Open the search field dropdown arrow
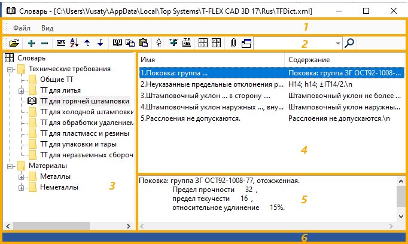Viewport: 408px width, 244px height. (x=338, y=43)
